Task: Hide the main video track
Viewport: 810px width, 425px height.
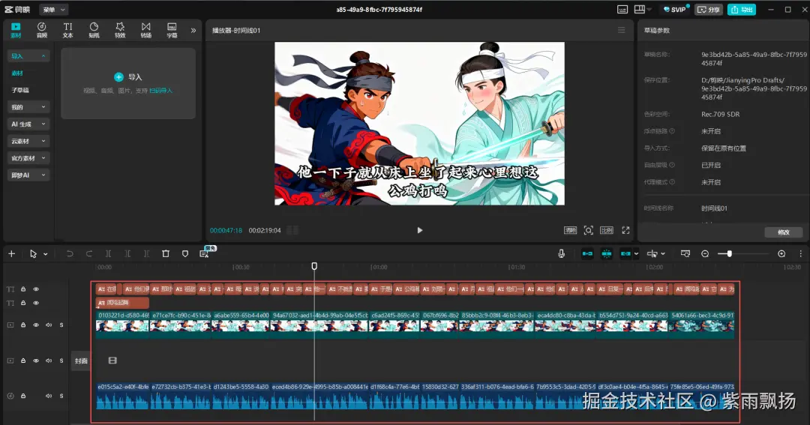Action: tap(36, 325)
